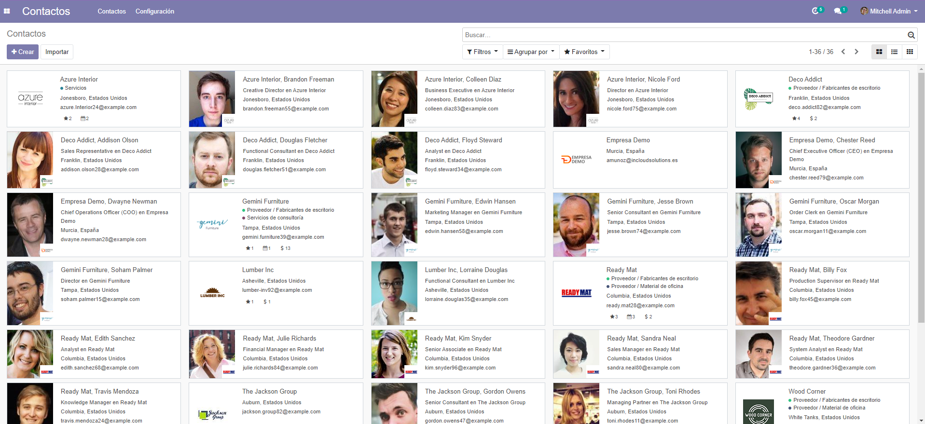This screenshot has height=424, width=925.
Task: Open the Mitchell Admin user menu
Action: click(x=889, y=11)
